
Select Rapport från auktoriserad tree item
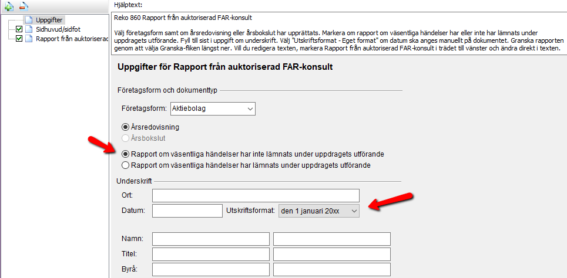pos(72,38)
